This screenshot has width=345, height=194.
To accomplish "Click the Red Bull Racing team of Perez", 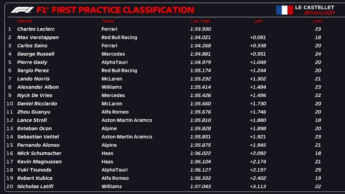I will click(119, 71).
